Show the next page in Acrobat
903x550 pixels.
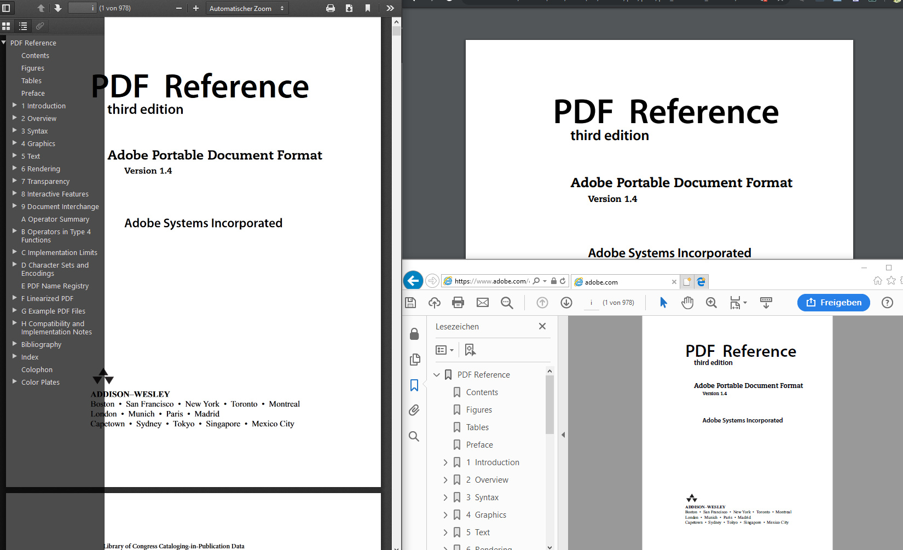click(566, 303)
